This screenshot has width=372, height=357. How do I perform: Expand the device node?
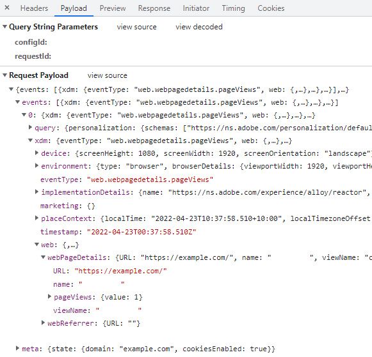pos(36,153)
